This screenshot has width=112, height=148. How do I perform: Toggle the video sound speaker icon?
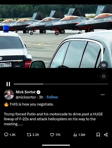(103, 65)
